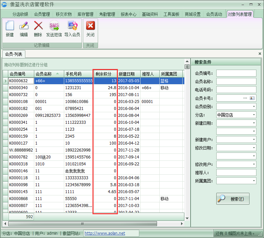
Task: Sort by 会员编号 column header
Action: click(x=21, y=74)
